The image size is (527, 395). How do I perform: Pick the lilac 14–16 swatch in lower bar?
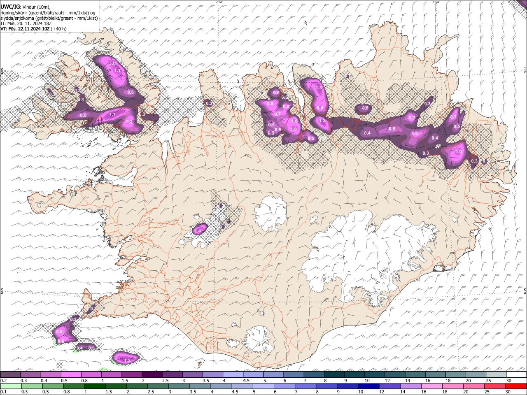411,386
